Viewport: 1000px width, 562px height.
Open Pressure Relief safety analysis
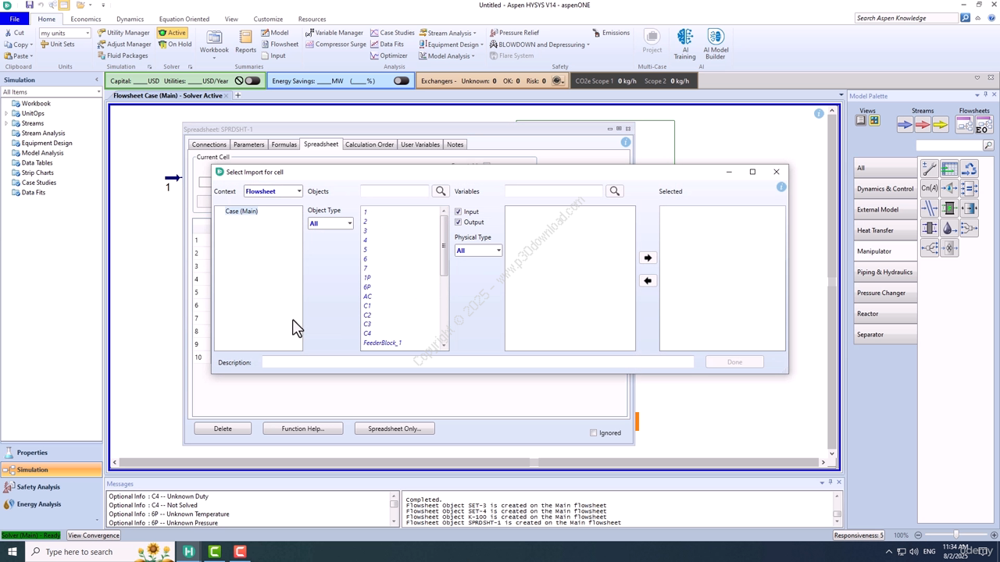[514, 33]
